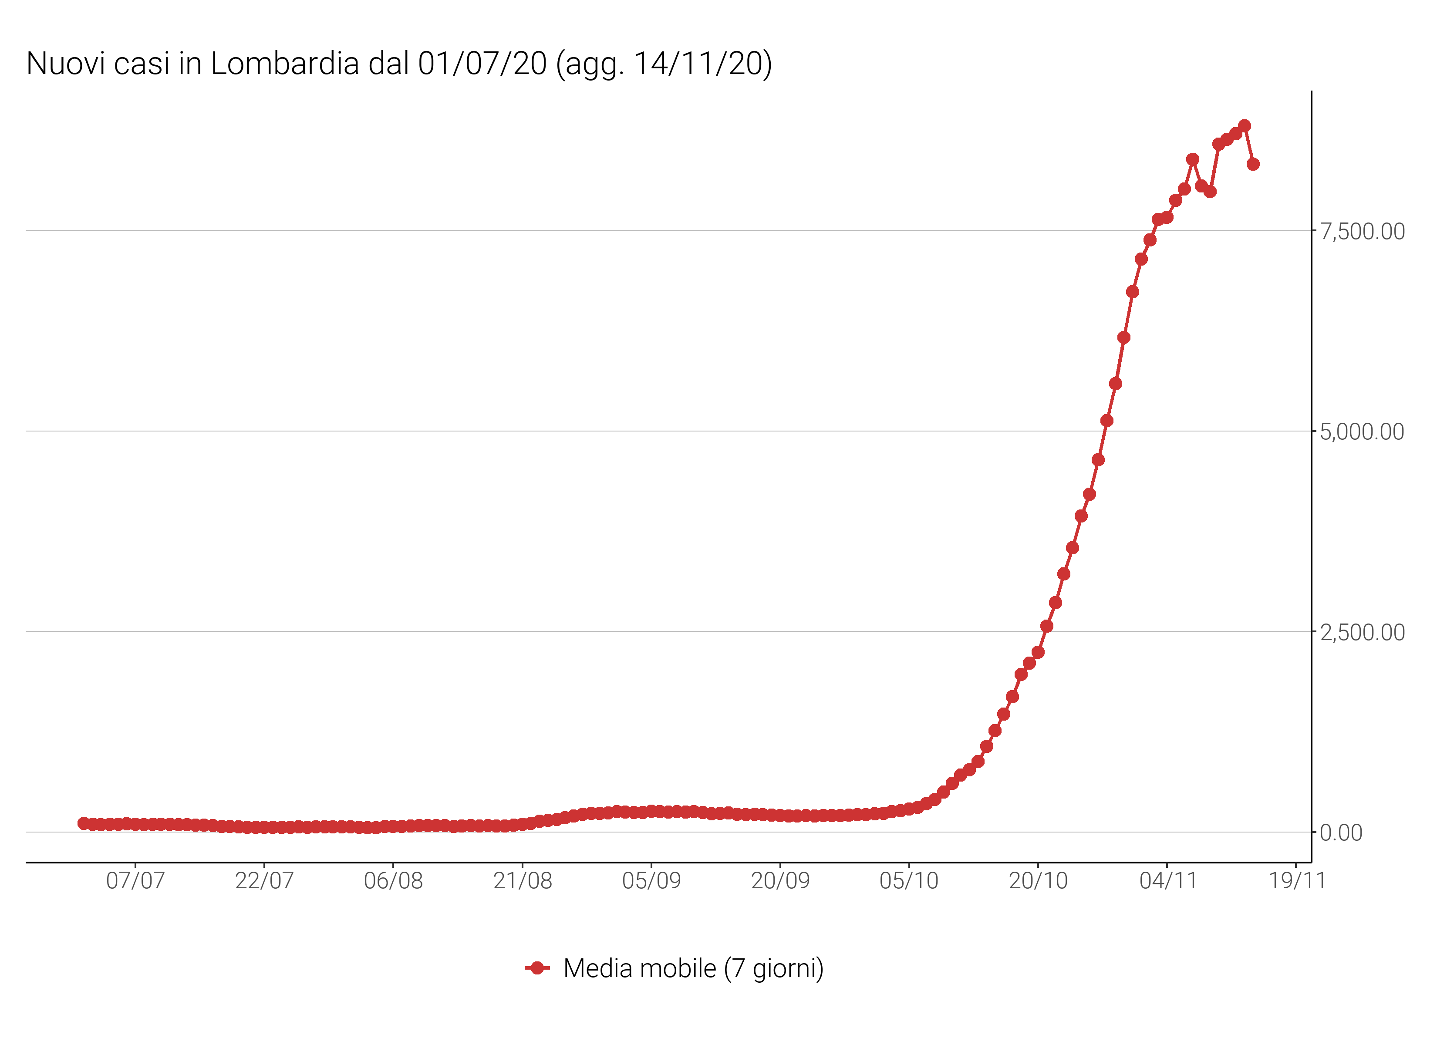
Task: Click the 05/10 x-axis date label
Action: click(909, 881)
